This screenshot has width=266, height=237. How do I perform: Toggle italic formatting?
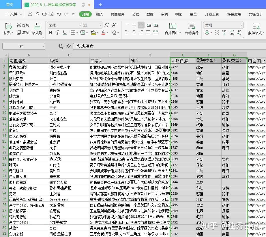pyautogui.click(x=57, y=33)
